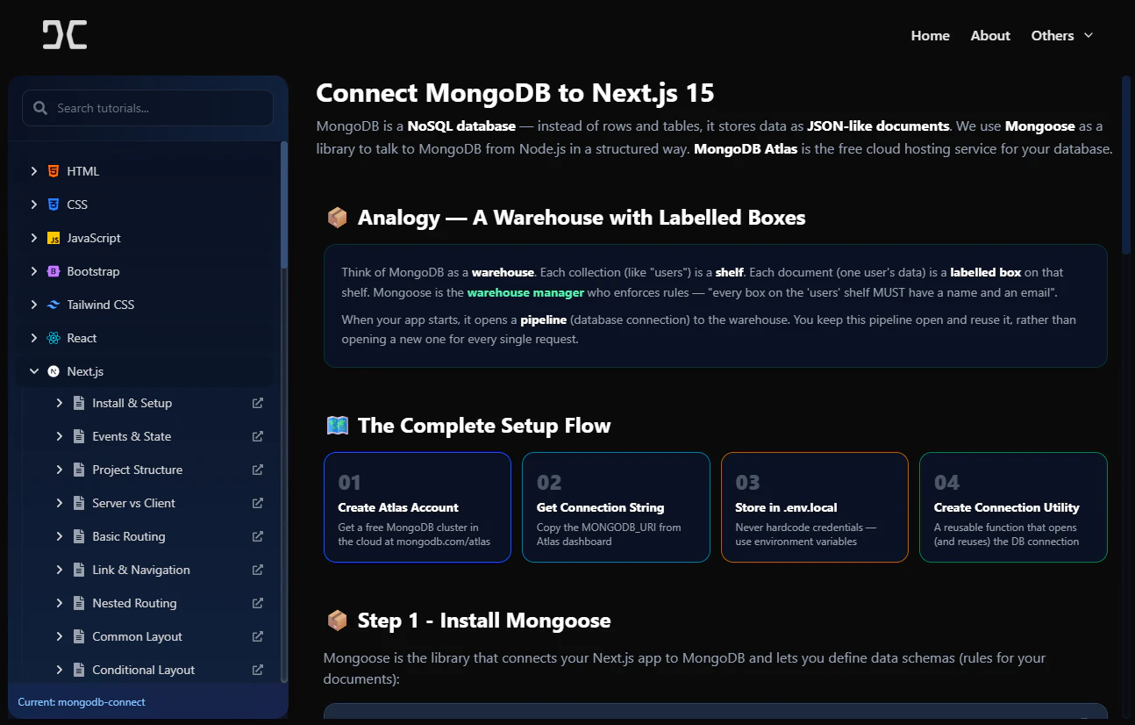Image resolution: width=1135 pixels, height=725 pixels.
Task: Click the search magnifier icon
Action: [x=40, y=107]
